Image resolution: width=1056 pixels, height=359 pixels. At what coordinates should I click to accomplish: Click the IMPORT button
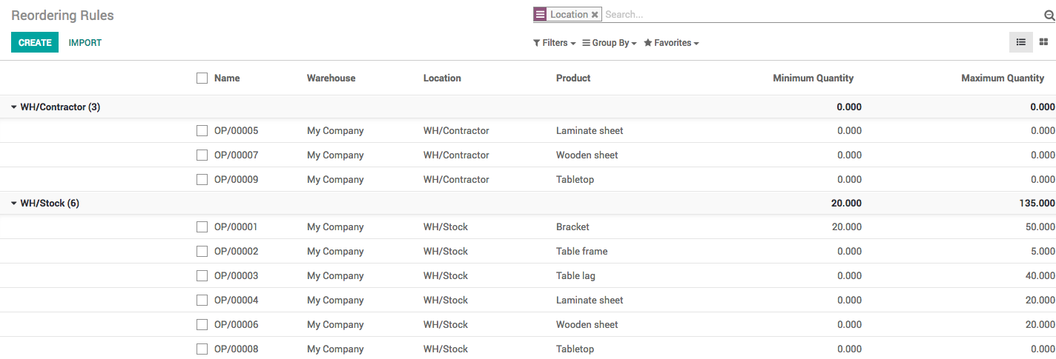85,43
